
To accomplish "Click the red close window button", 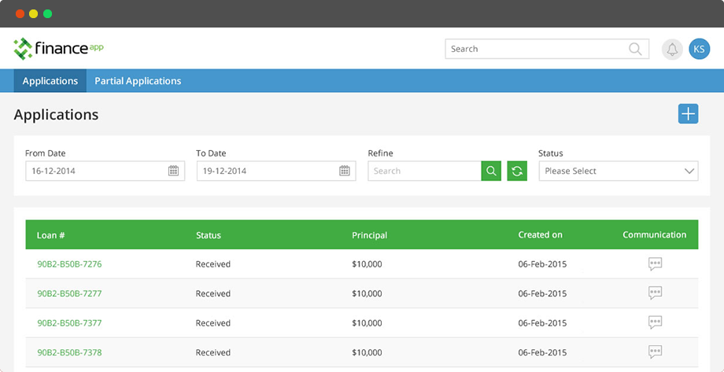I will 20,14.
